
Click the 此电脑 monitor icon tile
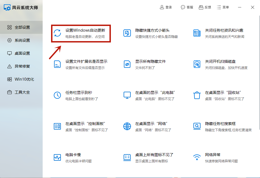pyautogui.click(x=127, y=95)
